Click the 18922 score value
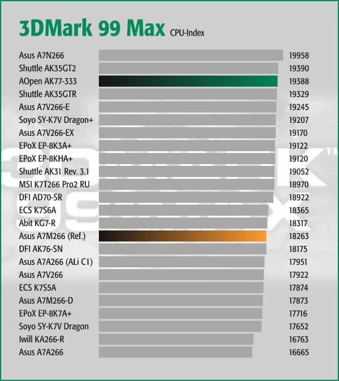Image resolution: width=339 pixels, height=381 pixels. click(299, 197)
